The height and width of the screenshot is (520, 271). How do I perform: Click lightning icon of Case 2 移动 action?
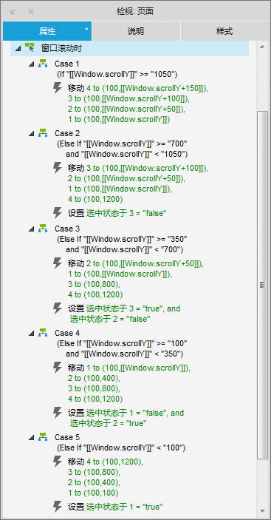pyautogui.click(x=58, y=168)
